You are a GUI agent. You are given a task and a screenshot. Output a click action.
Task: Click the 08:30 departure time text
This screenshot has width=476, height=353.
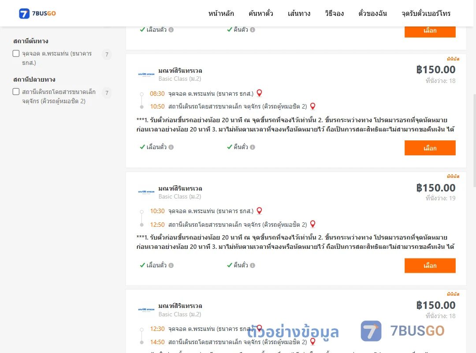click(x=157, y=94)
